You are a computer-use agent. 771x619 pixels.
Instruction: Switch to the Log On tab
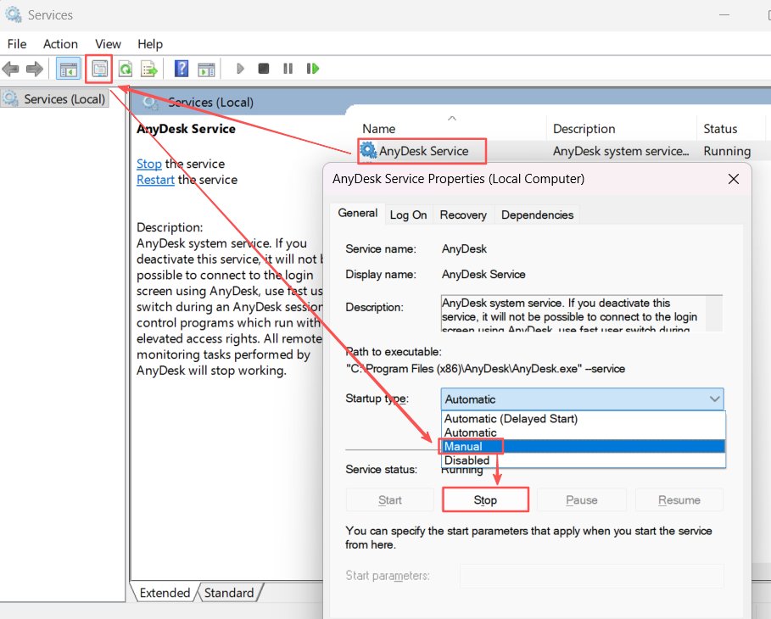point(408,215)
